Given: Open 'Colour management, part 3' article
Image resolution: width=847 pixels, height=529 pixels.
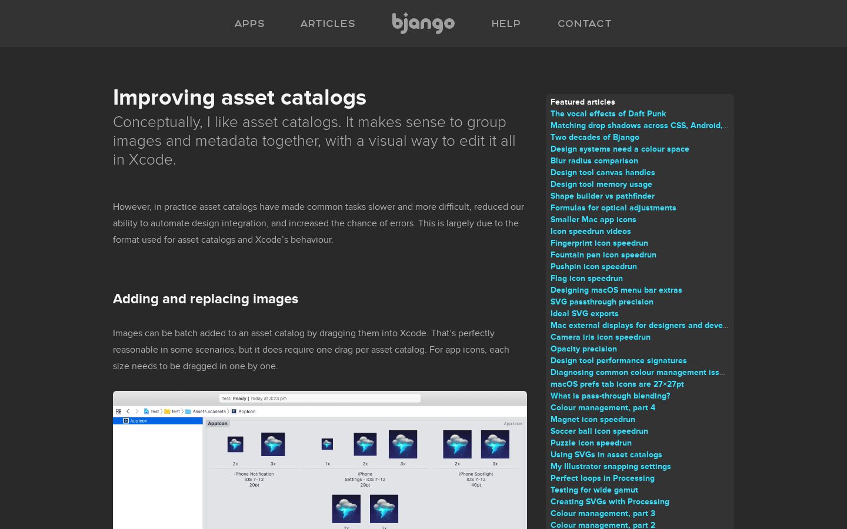Looking at the screenshot, I should pos(603,513).
